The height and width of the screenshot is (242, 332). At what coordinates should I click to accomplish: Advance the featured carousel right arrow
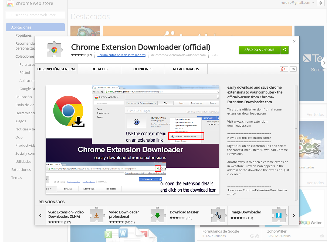coord(324,63)
